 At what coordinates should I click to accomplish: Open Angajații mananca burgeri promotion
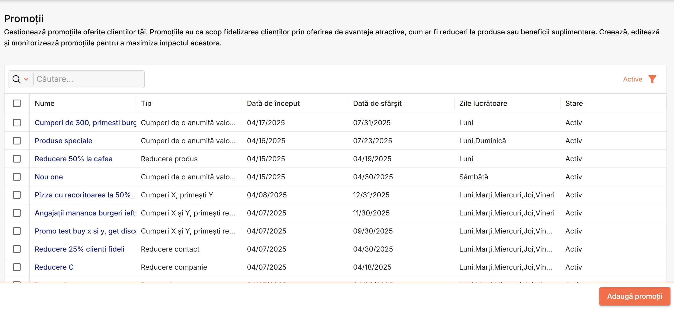click(85, 213)
